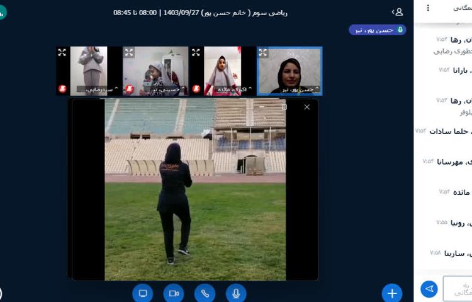
Task: Click the session title ریاضی سوم
Action: pyautogui.click(x=200, y=13)
